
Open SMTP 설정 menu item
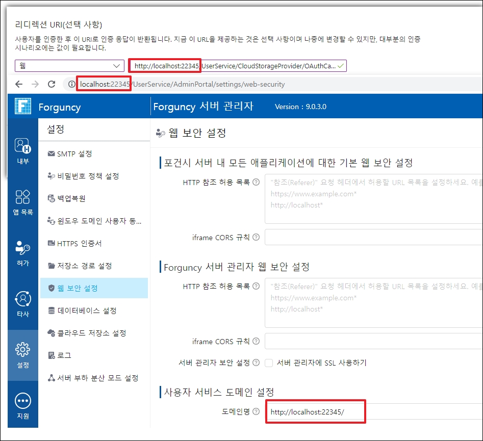(74, 154)
